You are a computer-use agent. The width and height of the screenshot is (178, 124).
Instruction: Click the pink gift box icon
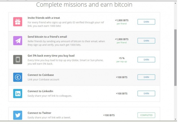[18, 22]
